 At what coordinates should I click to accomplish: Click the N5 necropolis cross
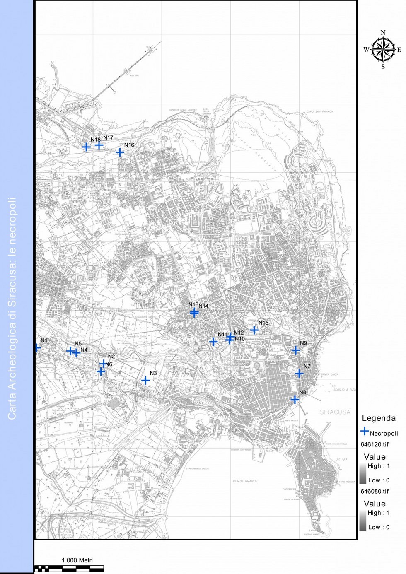(70, 351)
